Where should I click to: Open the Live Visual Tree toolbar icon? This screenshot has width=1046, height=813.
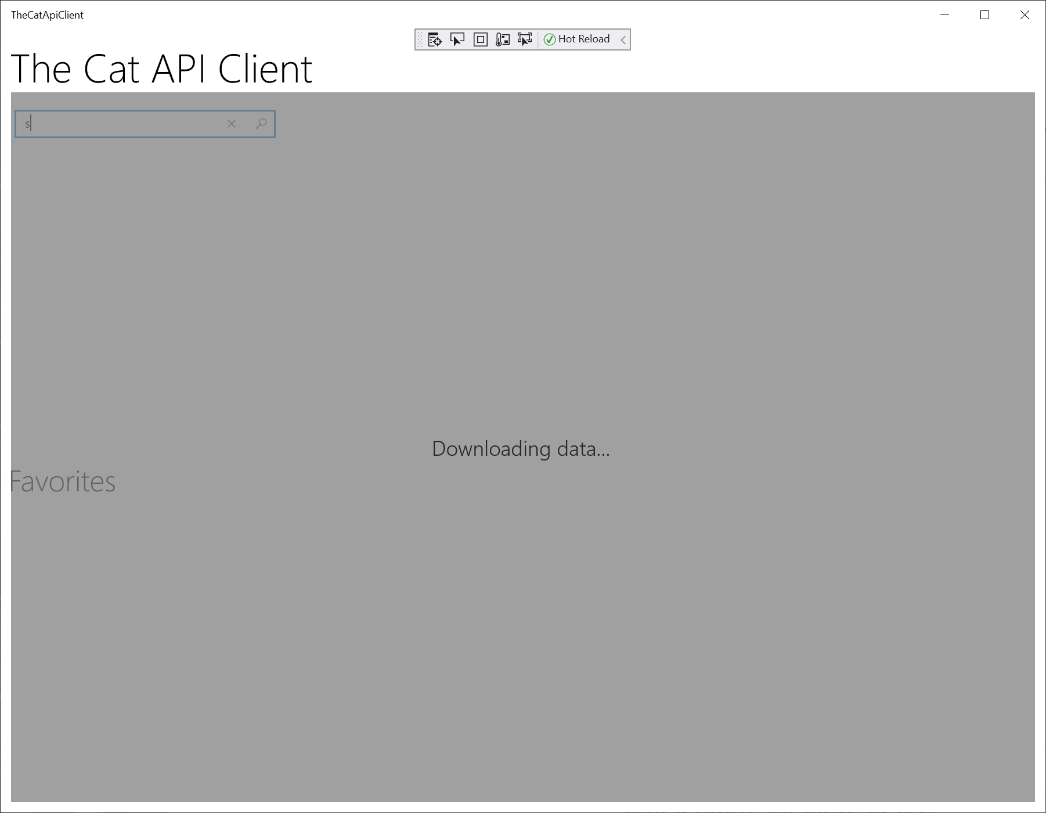pyautogui.click(x=434, y=39)
